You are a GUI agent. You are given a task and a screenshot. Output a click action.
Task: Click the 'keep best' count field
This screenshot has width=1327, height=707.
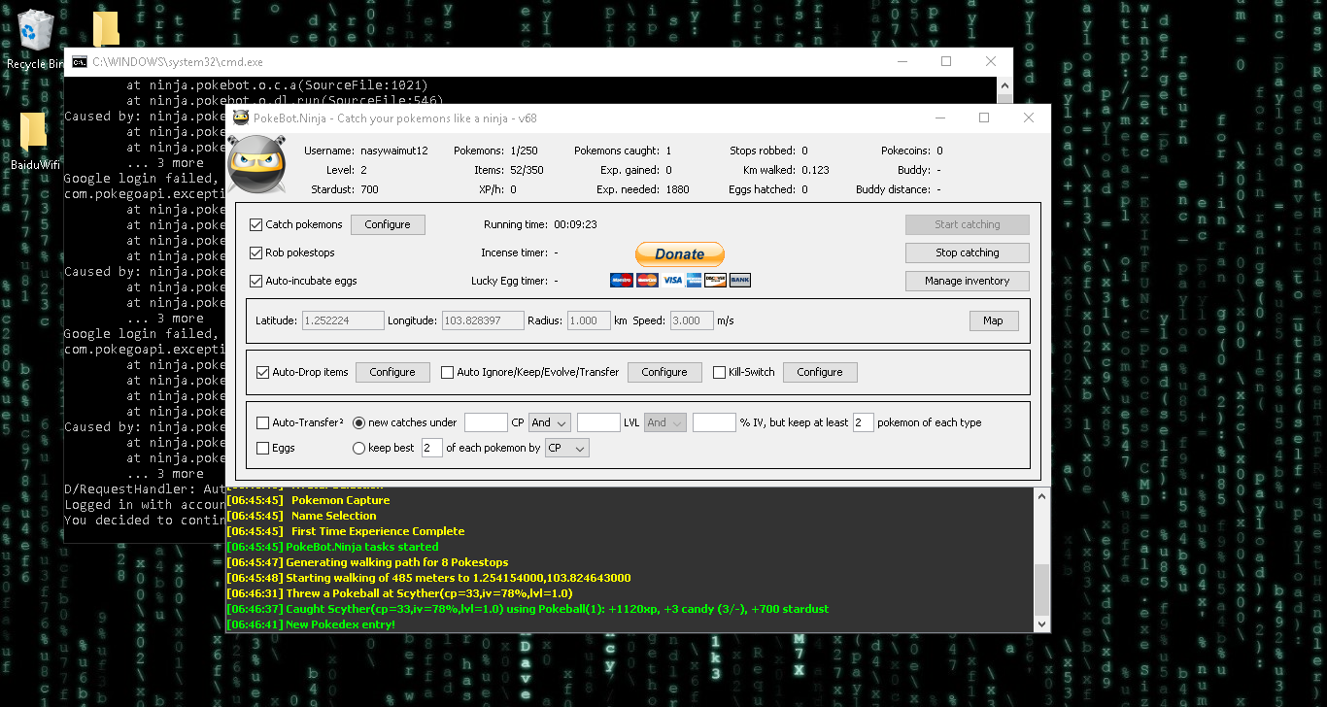point(431,448)
